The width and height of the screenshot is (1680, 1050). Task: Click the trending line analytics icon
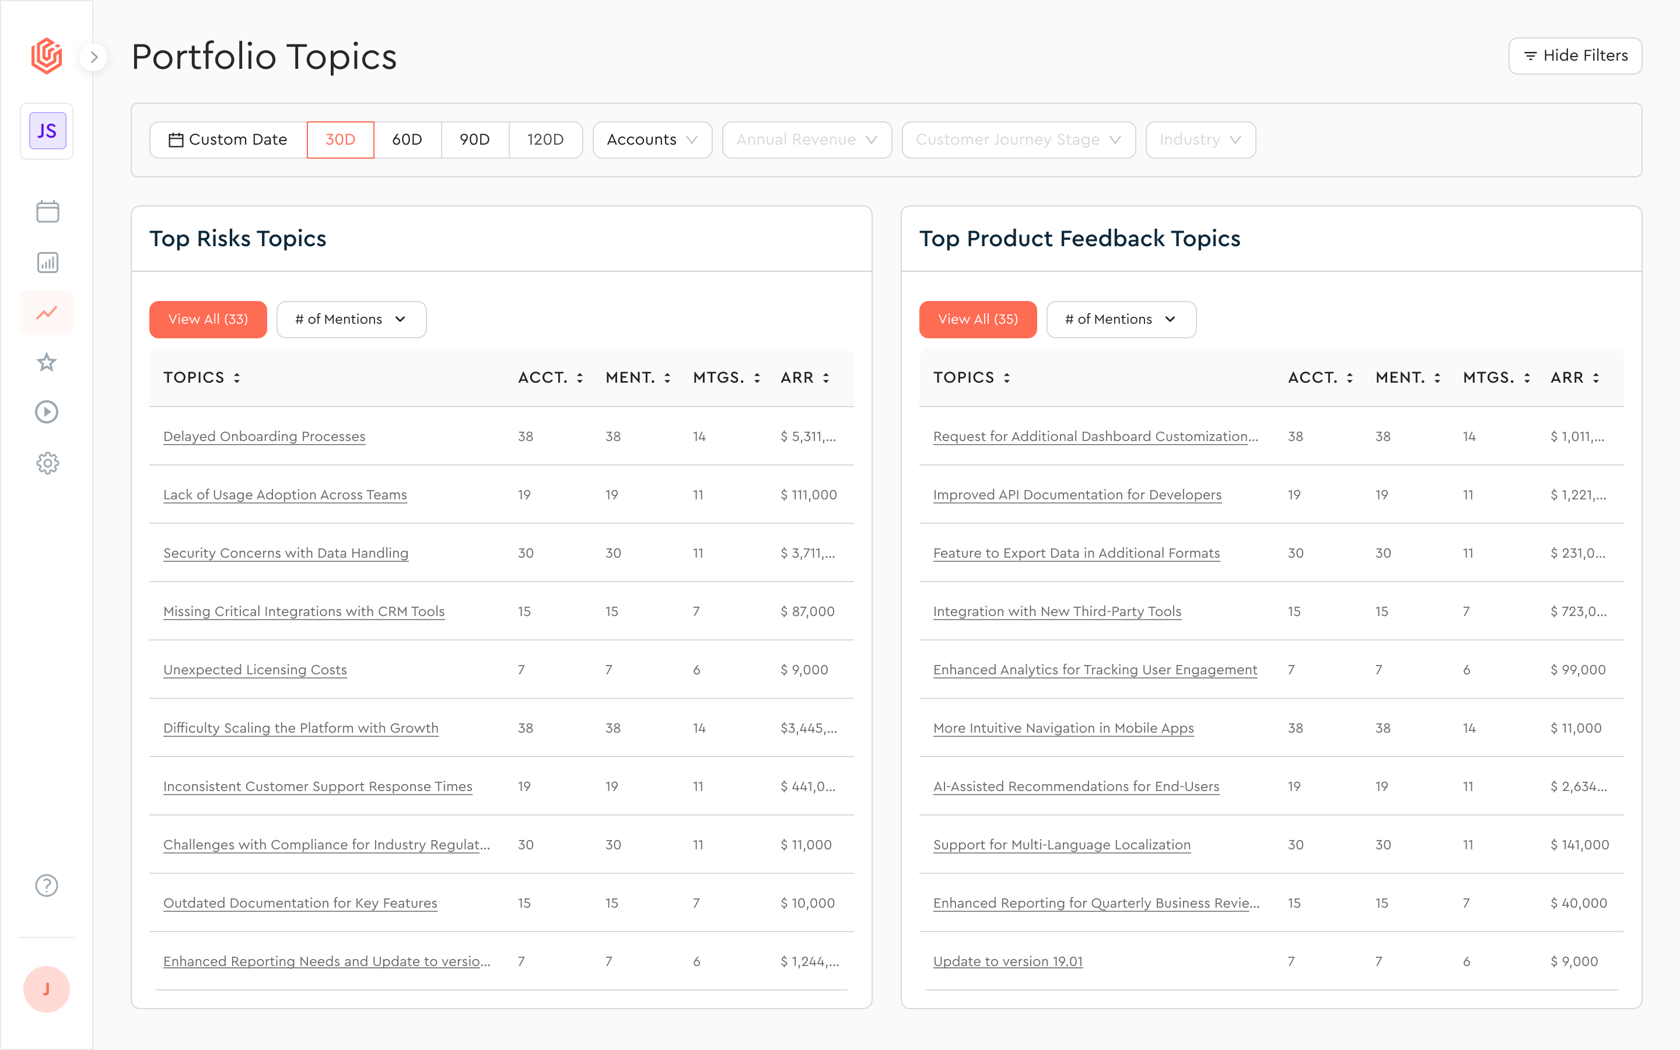click(47, 313)
